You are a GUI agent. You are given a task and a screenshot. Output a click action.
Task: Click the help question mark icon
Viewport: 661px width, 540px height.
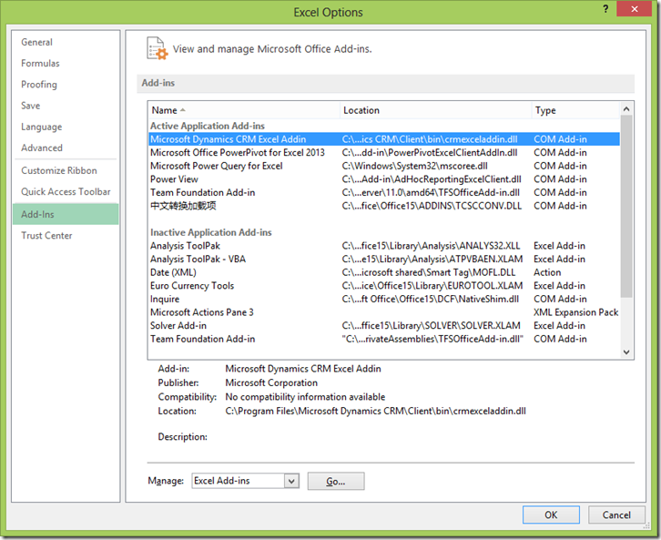pos(605,9)
